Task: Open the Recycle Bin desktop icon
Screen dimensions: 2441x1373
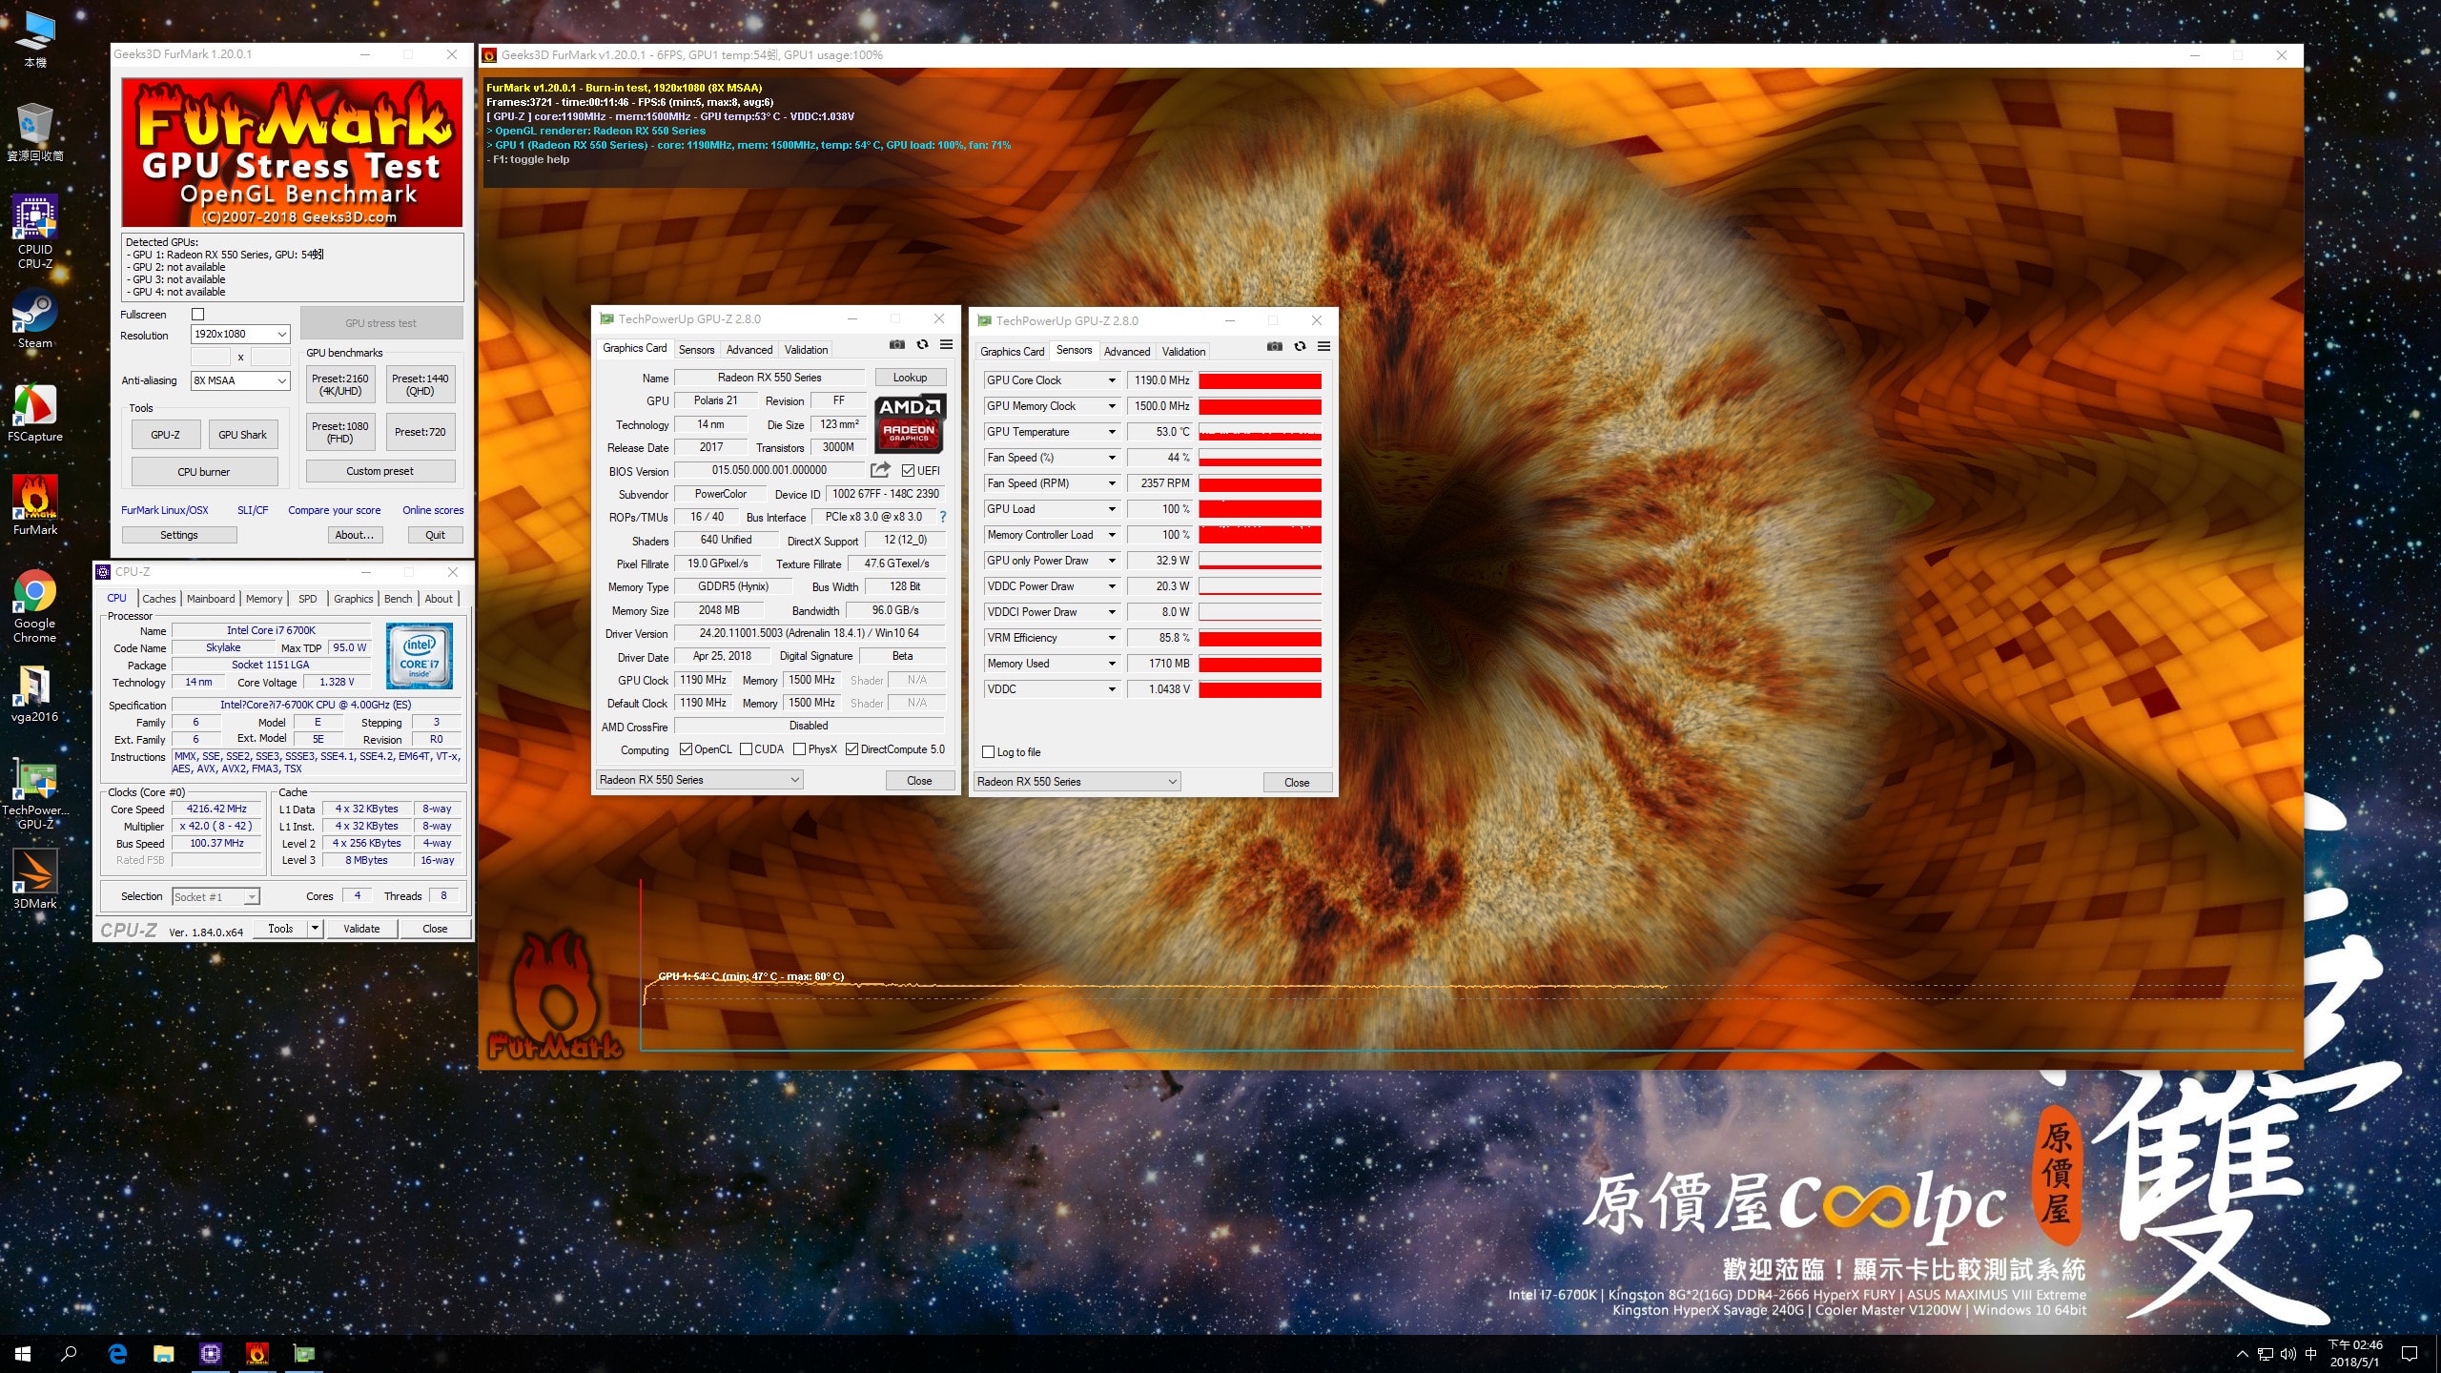Action: pyautogui.click(x=35, y=133)
